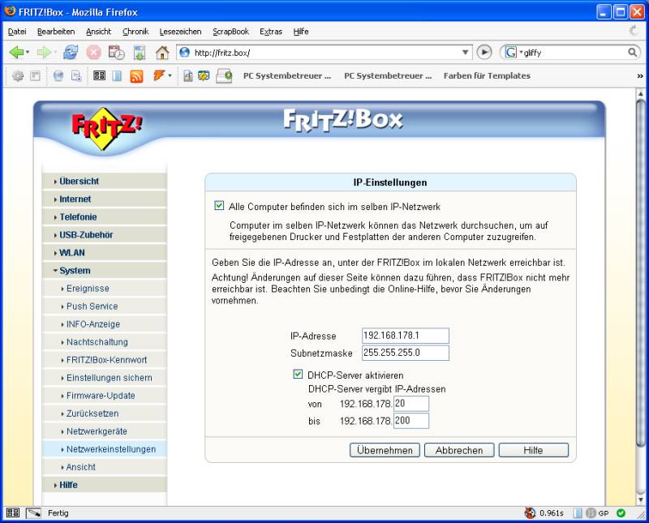The image size is (649, 523).
Task: Open 'Farben für Templates' bookmark
Action: coord(487,75)
